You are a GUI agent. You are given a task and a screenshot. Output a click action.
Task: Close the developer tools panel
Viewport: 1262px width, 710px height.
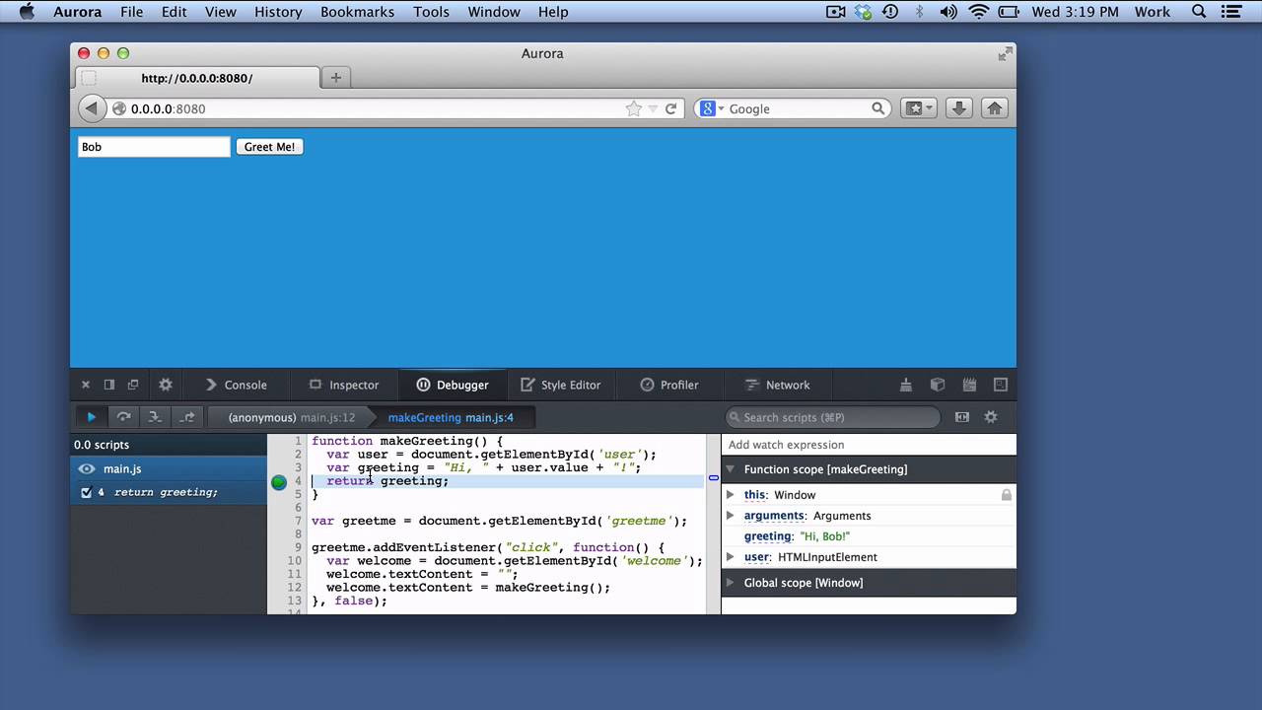pyautogui.click(x=85, y=385)
